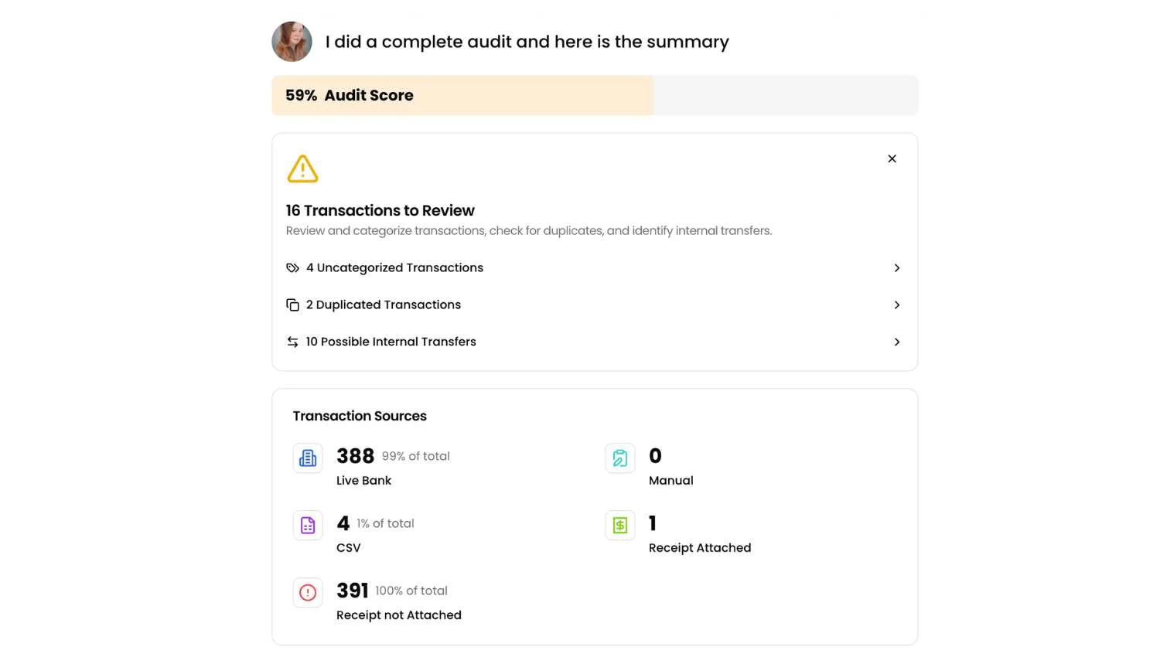Click the red Receipt not Attached icon
Image resolution: width=1160 pixels, height=657 pixels.
pos(308,593)
